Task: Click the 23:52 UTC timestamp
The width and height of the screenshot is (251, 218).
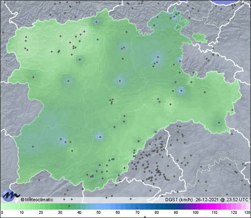Action: pos(236,200)
